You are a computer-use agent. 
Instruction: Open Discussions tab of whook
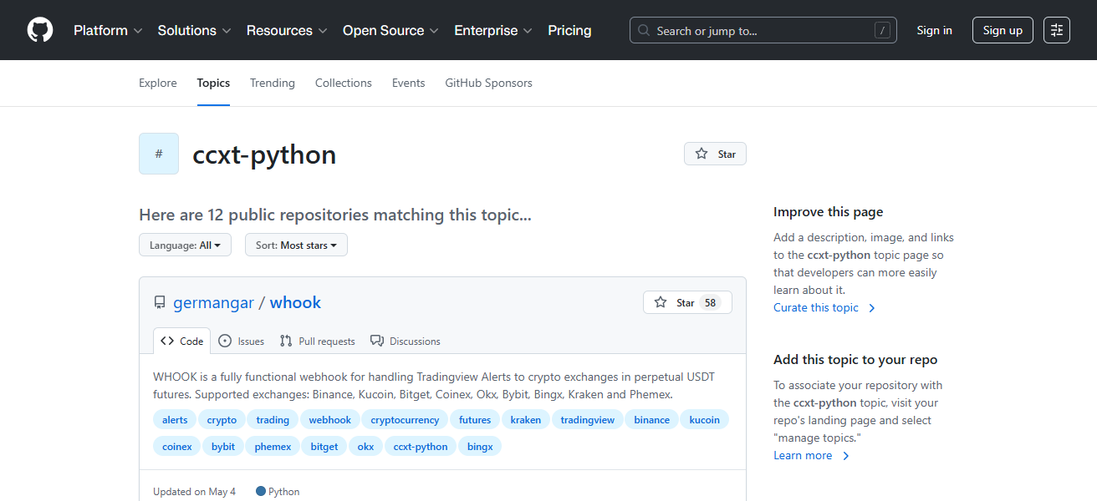(x=406, y=341)
